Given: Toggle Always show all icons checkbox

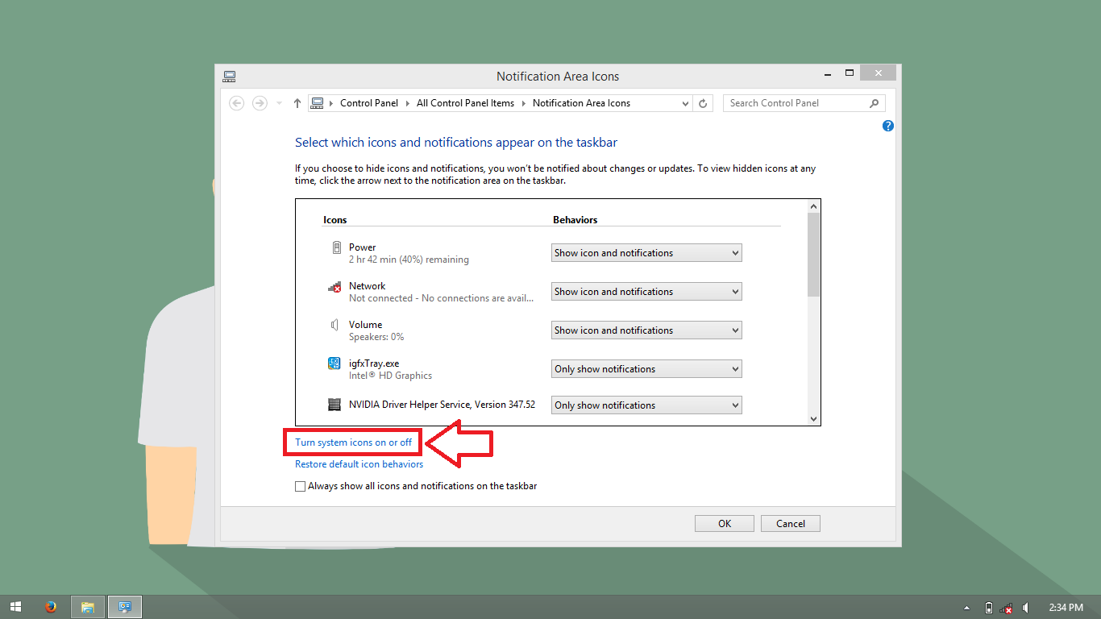Looking at the screenshot, I should click(x=301, y=487).
